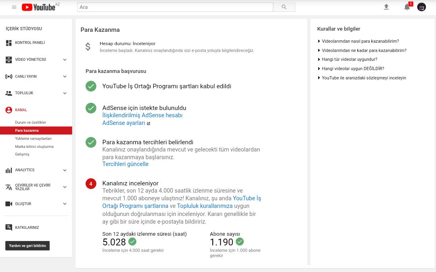Click the search magnifier button

coord(284,7)
